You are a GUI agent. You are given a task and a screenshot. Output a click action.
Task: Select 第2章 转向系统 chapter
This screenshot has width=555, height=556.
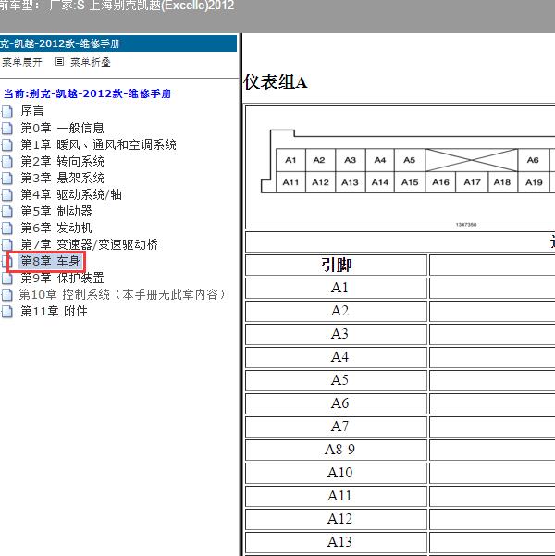[62, 161]
